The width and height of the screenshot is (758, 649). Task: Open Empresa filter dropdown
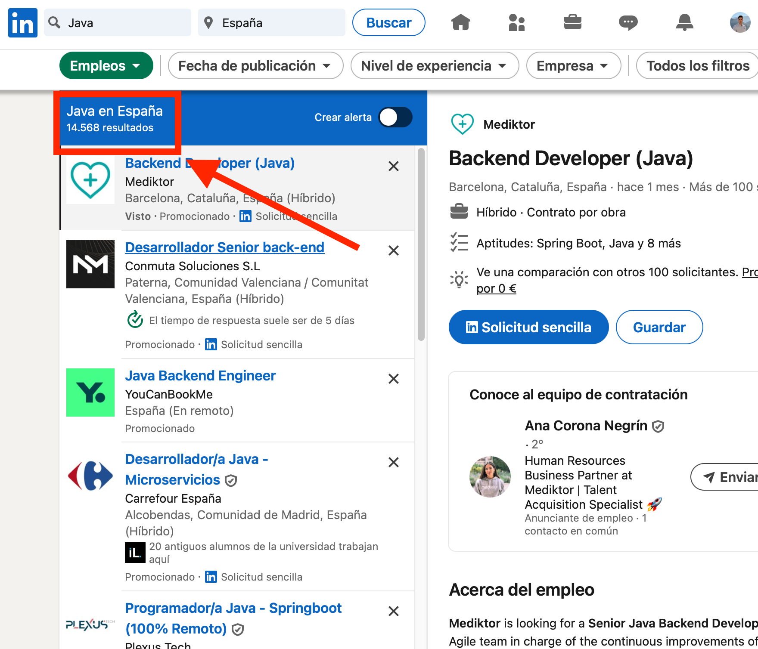pos(574,65)
